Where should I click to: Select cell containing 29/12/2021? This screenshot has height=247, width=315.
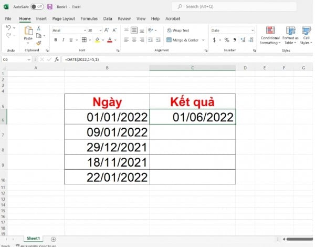107,147
